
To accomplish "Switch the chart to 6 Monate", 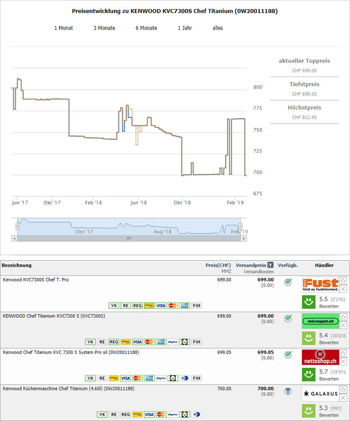I will [x=146, y=28].
